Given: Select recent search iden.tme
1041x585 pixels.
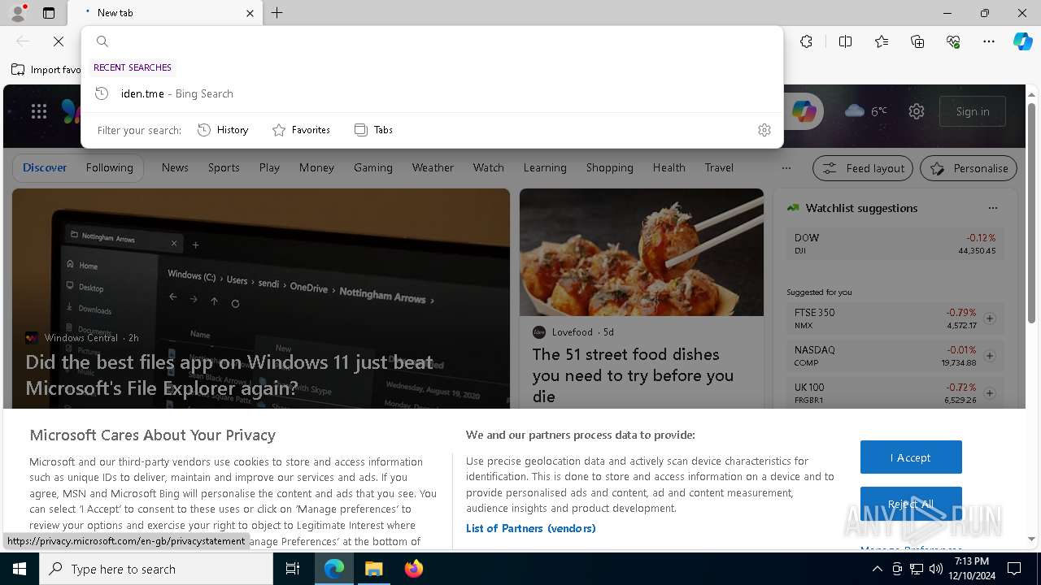Looking at the screenshot, I should click(x=432, y=93).
